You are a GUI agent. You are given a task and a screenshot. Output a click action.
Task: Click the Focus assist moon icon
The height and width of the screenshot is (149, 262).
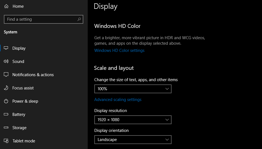6,88
